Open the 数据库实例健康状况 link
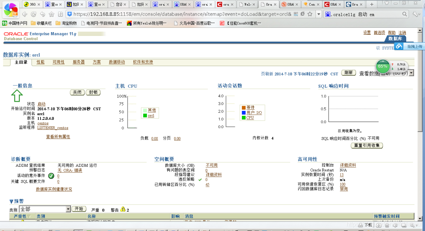Screen dimensions: 425x231 tap(54, 189)
